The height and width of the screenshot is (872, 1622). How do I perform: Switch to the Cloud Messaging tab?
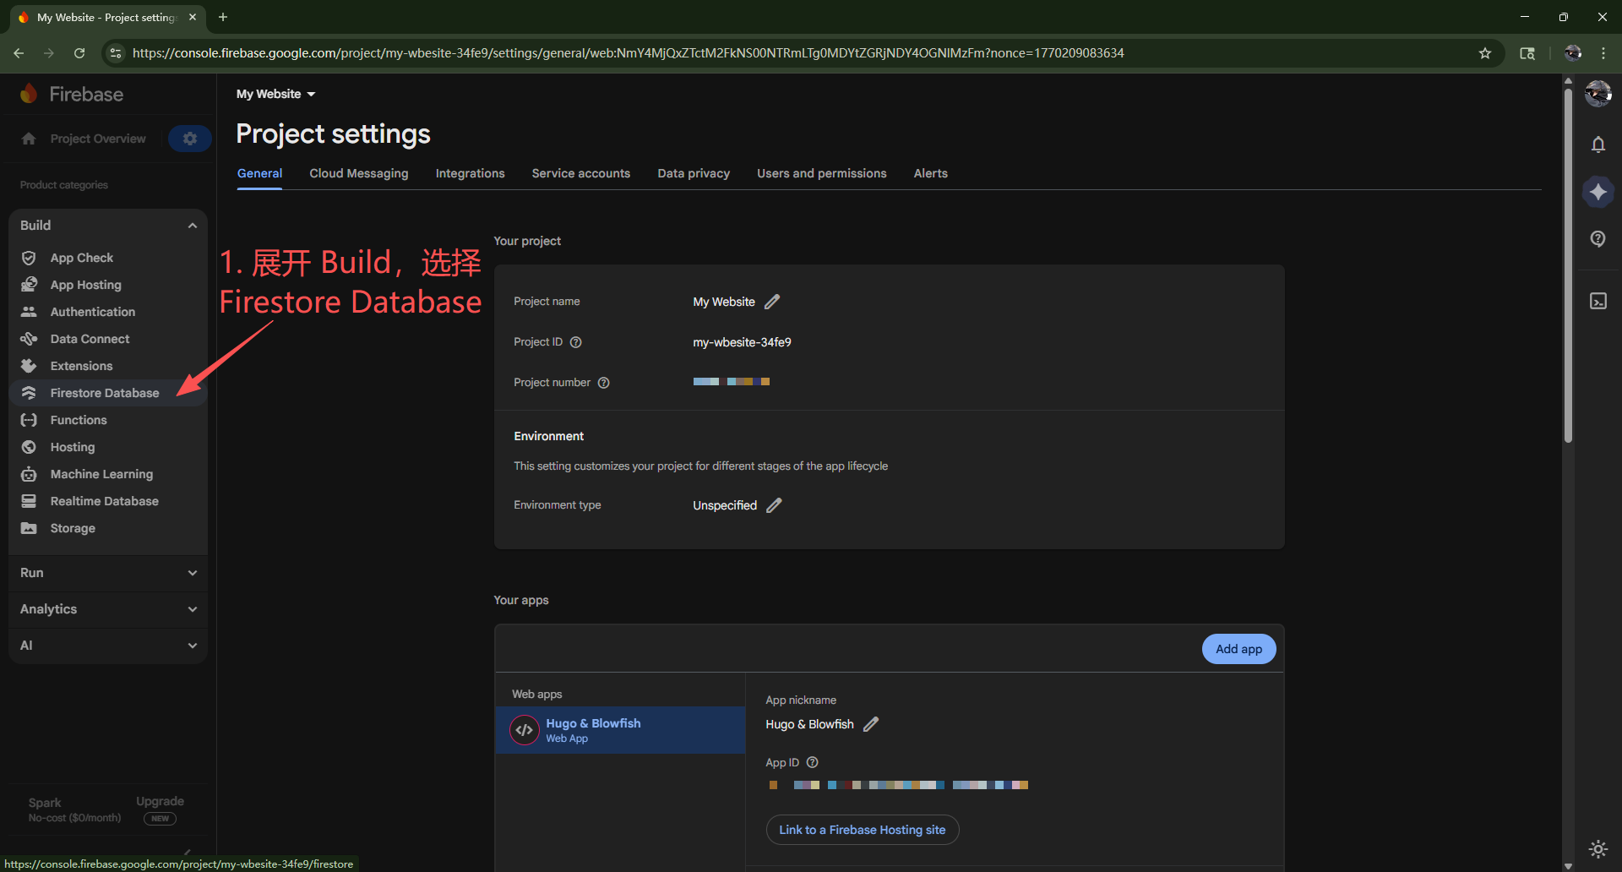[358, 173]
